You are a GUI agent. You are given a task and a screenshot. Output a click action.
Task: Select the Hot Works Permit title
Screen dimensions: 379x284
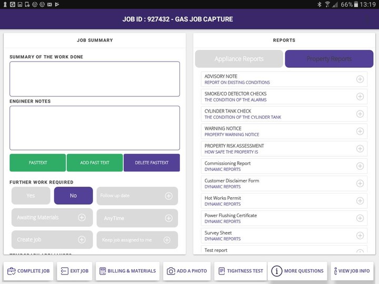tap(223, 198)
